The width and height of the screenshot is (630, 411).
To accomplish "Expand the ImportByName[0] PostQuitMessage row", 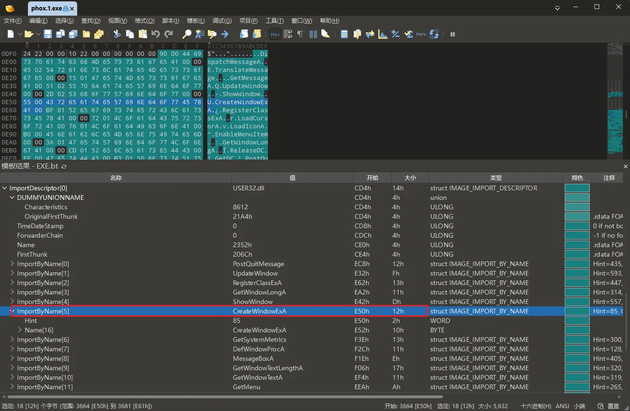I will (x=13, y=264).
